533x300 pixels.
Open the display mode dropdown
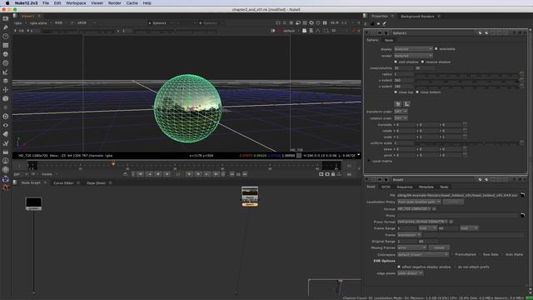413,49
